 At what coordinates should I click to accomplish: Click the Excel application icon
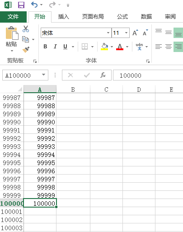8,5
